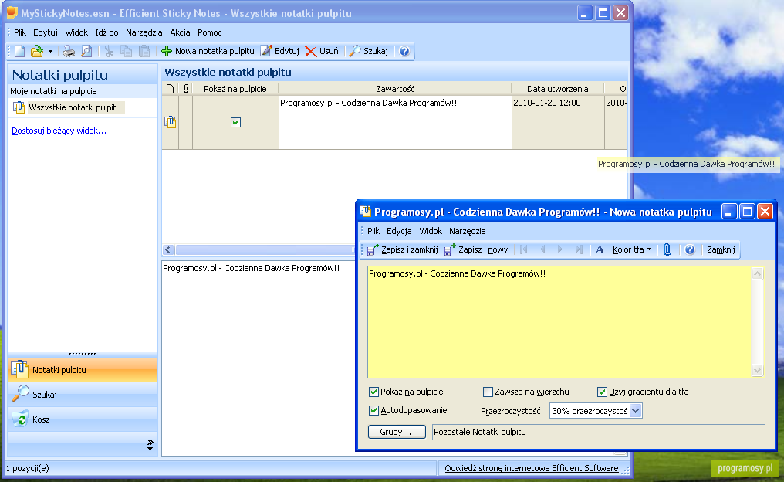This screenshot has width=784, height=482.
Task: Open Widok menu in main window
Action: [76, 32]
